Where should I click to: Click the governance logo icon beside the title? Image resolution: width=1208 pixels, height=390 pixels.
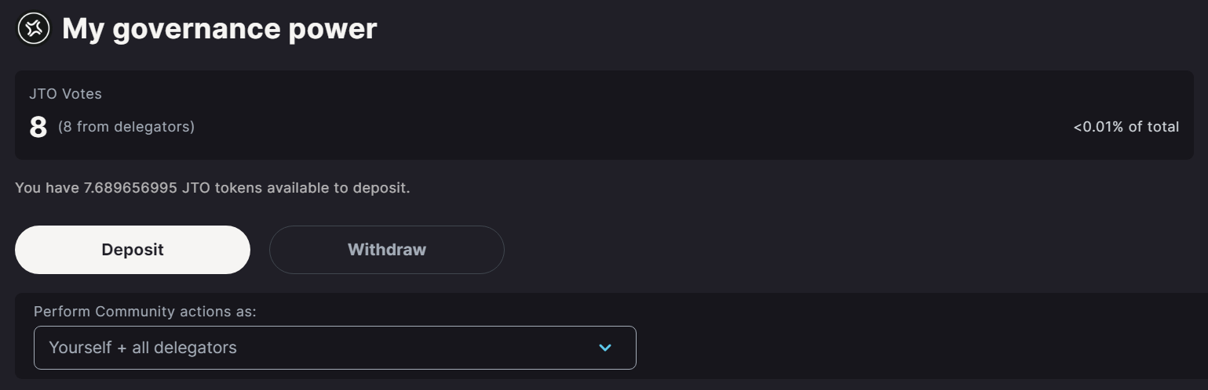[x=34, y=29]
